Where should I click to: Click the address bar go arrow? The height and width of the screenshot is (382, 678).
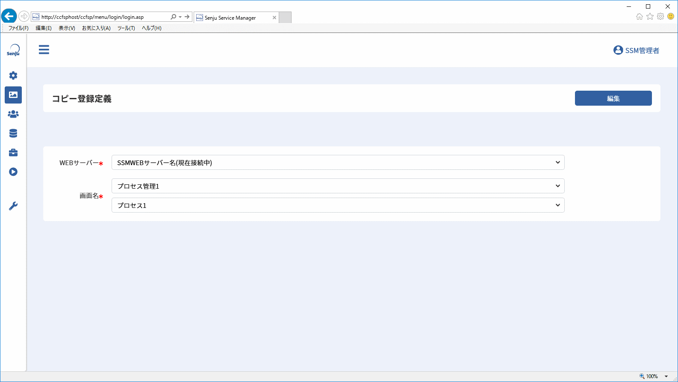187,17
